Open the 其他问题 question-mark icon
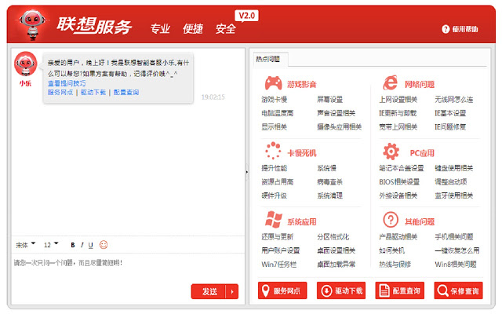502x314 pixels. pyautogui.click(x=391, y=220)
